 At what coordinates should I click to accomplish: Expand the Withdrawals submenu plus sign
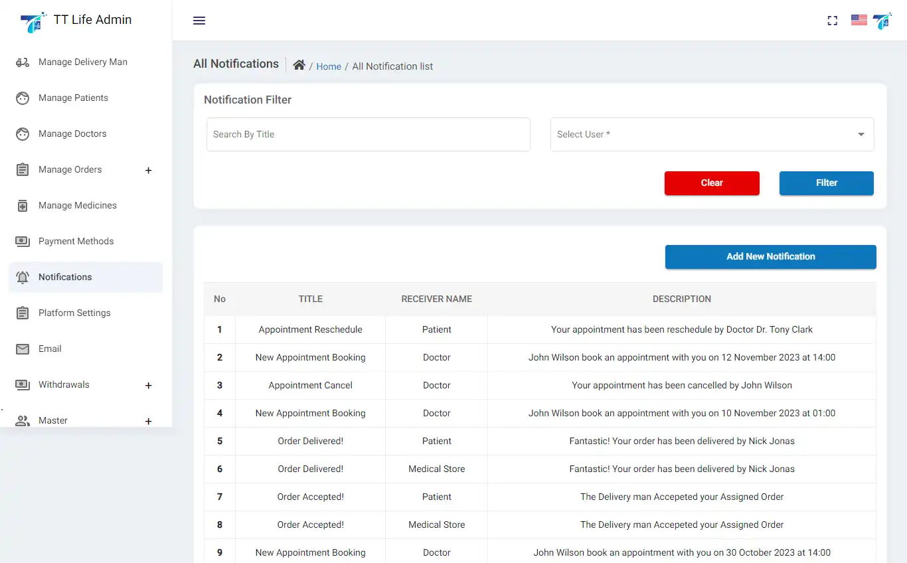(149, 386)
